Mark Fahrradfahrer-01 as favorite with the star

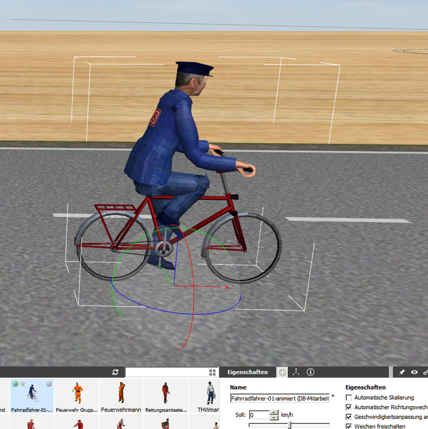tap(23, 384)
